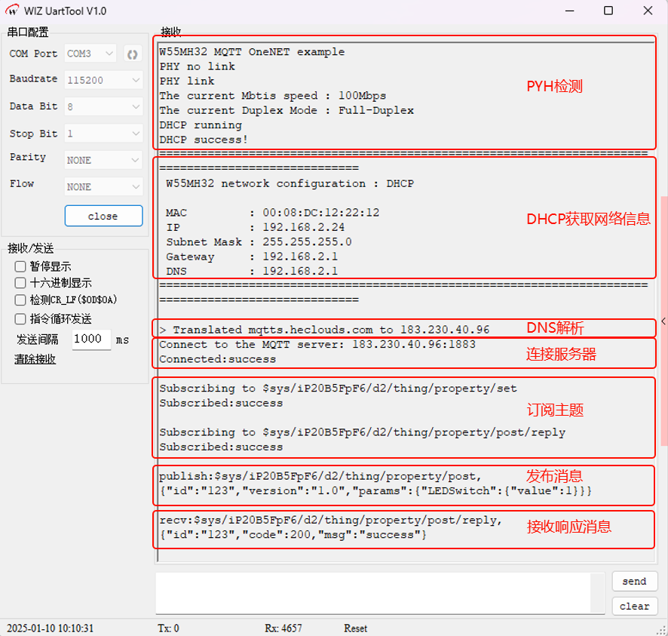Click Reset in the status bar
This screenshot has width=668, height=636.
[x=356, y=628]
